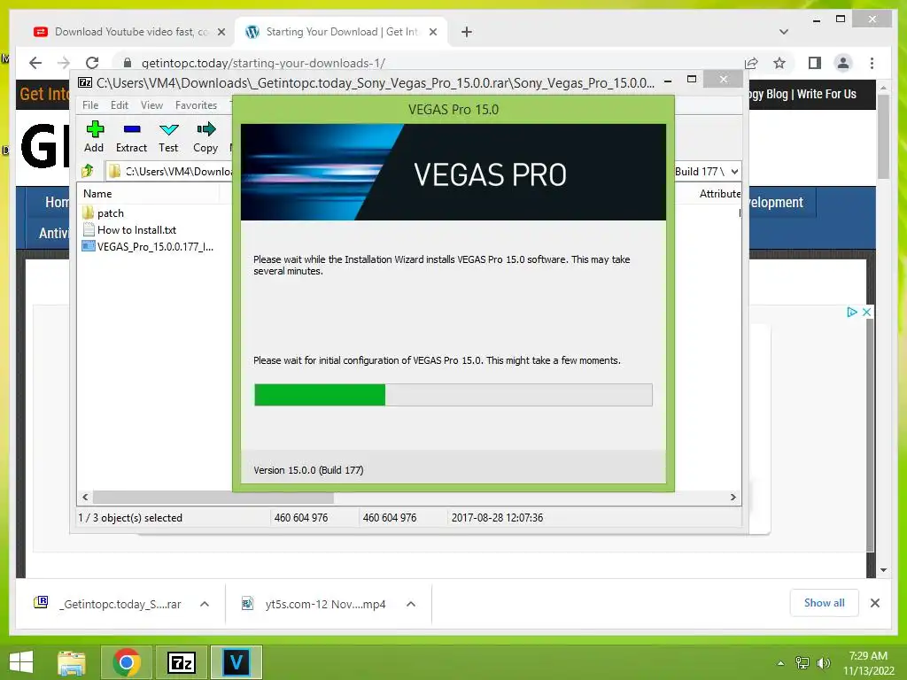Click the site padlock icon in Chrome

coord(128,63)
